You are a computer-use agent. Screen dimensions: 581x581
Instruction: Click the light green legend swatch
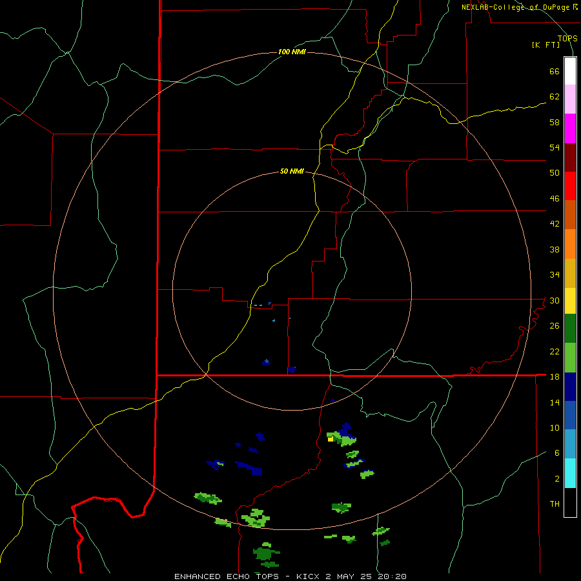coord(570,358)
